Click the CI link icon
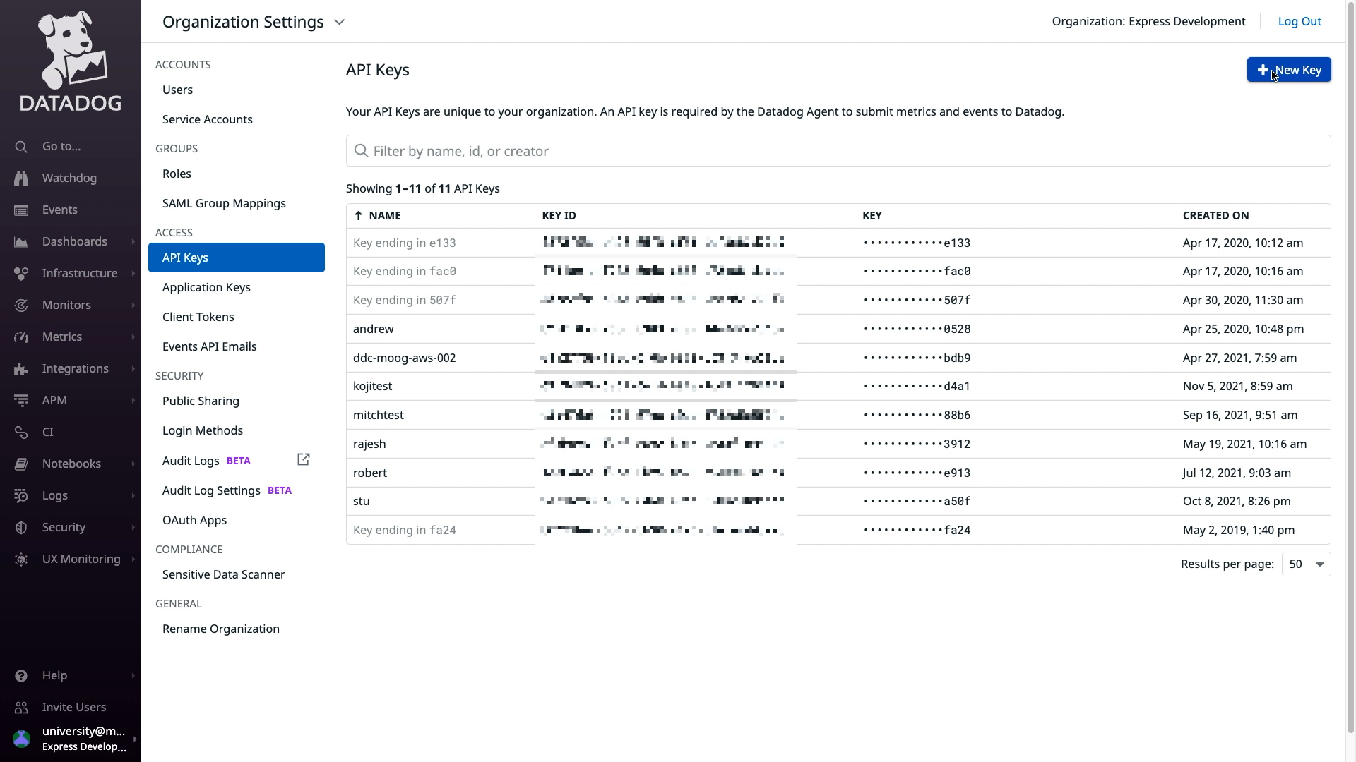 tap(21, 433)
